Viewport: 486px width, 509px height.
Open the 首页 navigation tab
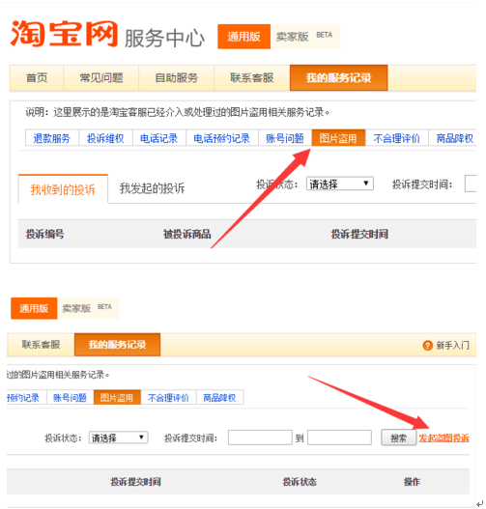37,78
